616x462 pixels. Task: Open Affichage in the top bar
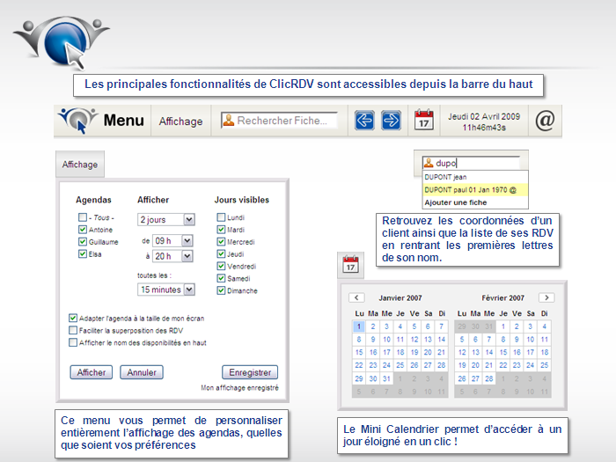(x=180, y=121)
